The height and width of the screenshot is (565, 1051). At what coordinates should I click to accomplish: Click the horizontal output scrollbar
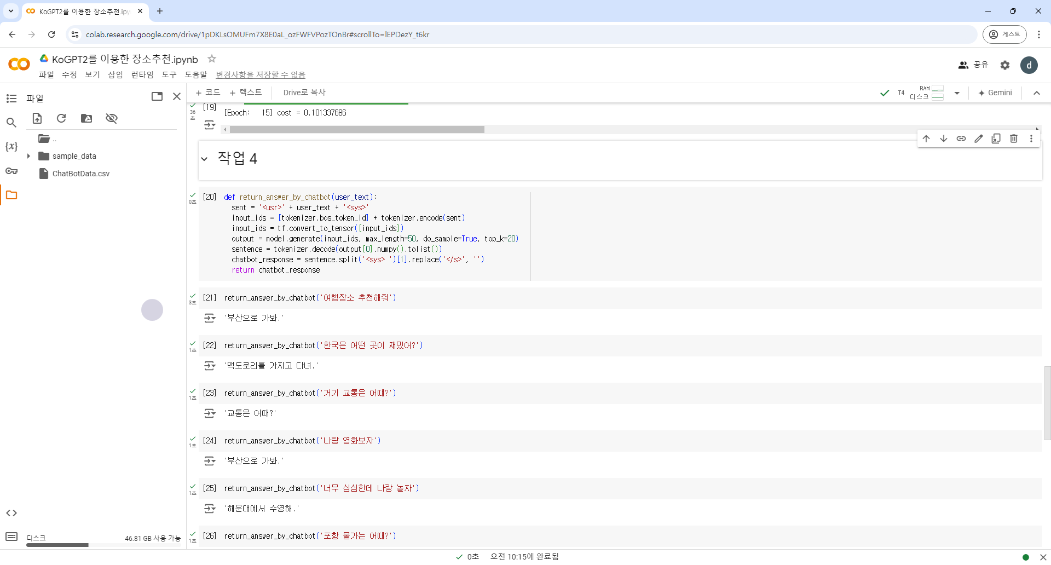click(356, 130)
